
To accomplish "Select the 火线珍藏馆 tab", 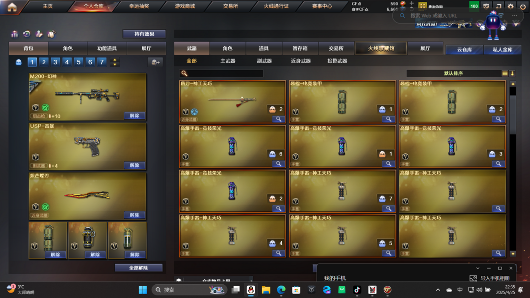I will tap(381, 48).
